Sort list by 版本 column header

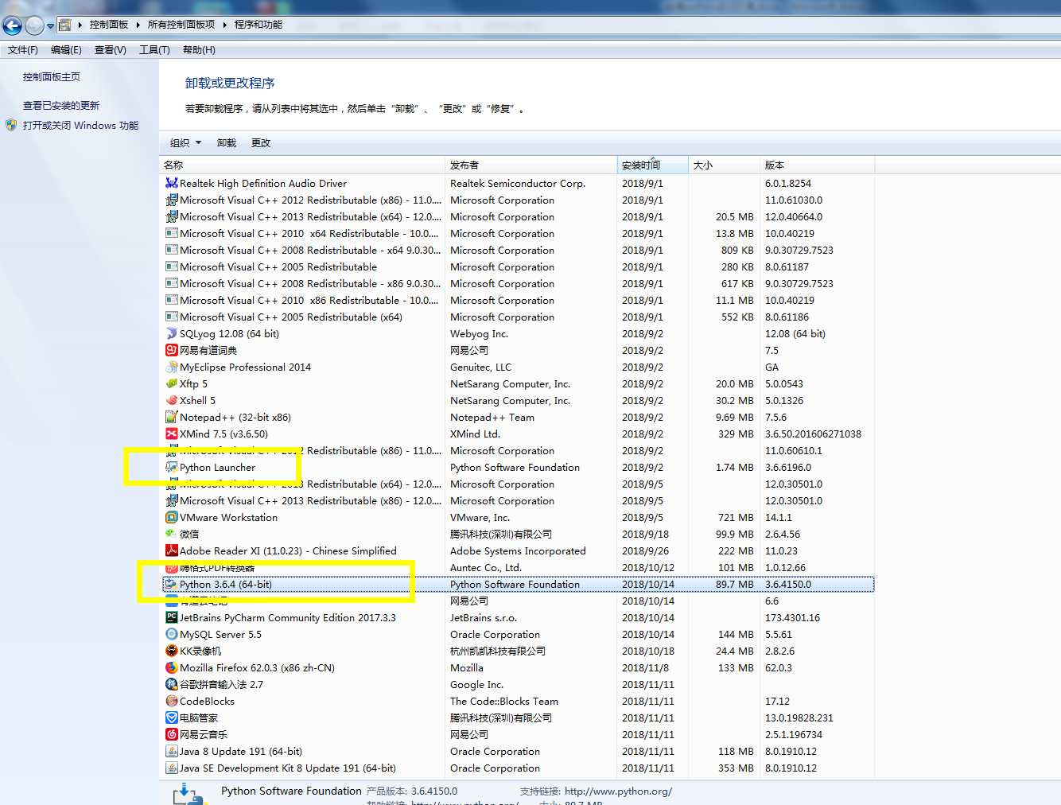[x=817, y=165]
